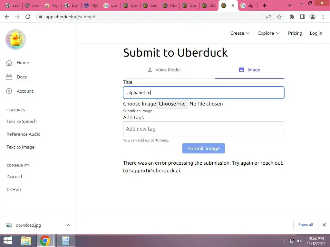This screenshot has width=330, height=247.
Task: Toggle the browser side panel
Action: coord(302,17)
